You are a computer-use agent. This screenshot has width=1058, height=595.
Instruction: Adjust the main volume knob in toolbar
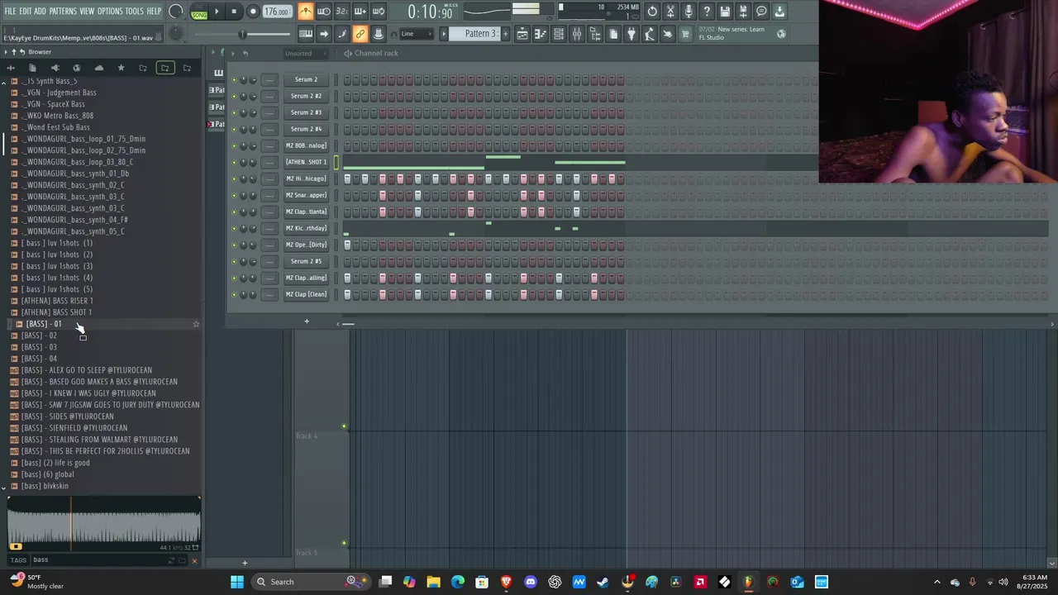[x=176, y=12]
